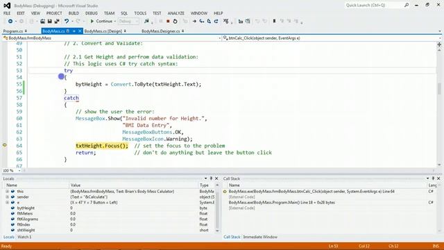Image resolution: width=444 pixels, height=250 pixels.
Task: Click the increase line indent icon
Action: (x=248, y=22)
